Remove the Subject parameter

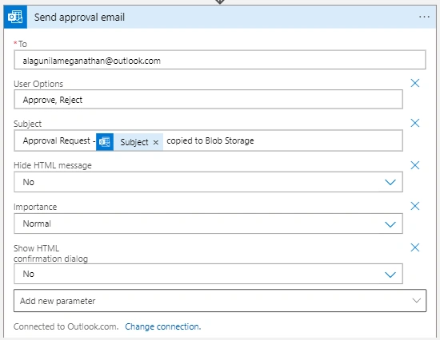(x=415, y=123)
